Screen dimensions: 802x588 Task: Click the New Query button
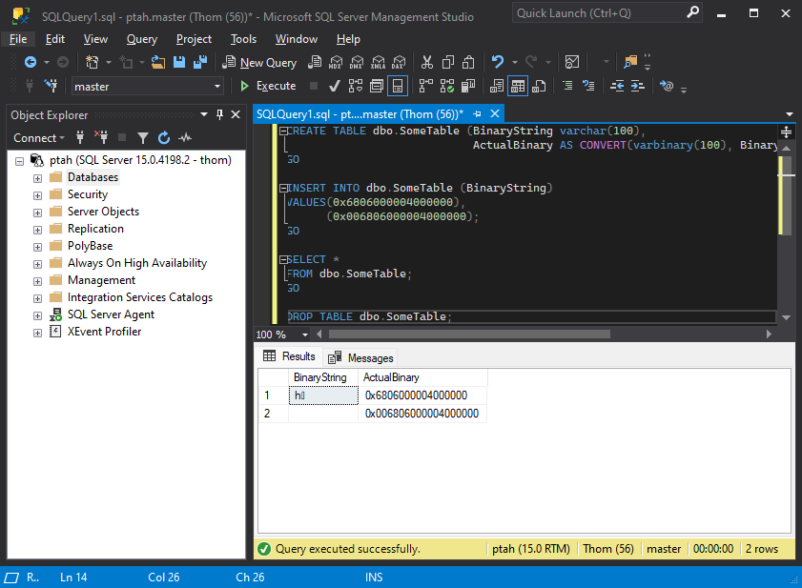tap(259, 62)
